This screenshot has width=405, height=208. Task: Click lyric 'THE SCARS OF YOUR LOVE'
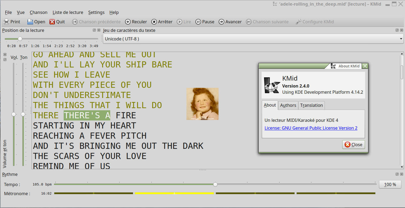coord(90,156)
